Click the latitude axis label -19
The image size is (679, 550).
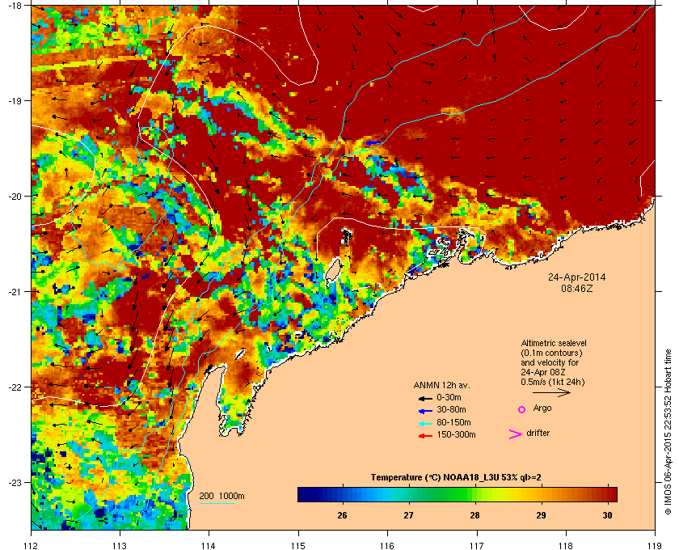pos(15,100)
